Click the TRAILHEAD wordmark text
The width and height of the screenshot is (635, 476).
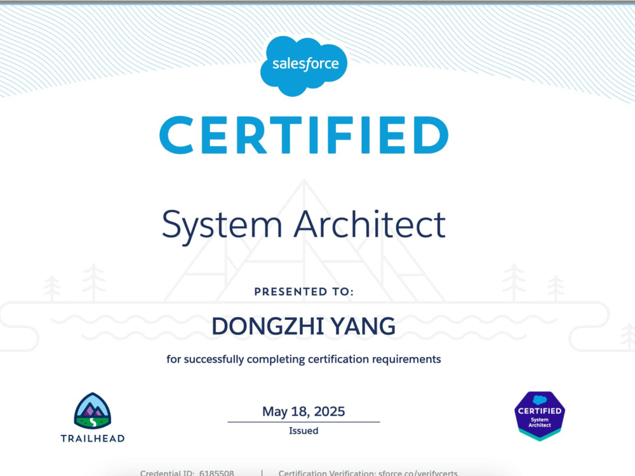[93, 439]
